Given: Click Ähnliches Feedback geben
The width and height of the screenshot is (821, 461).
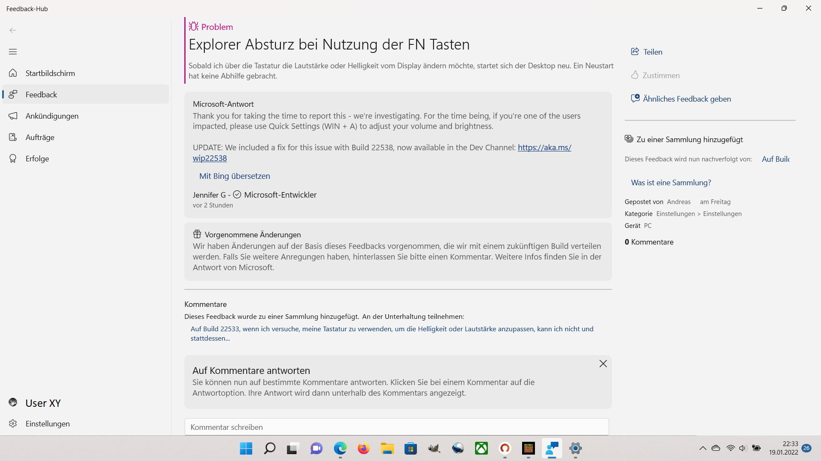Looking at the screenshot, I should [687, 99].
